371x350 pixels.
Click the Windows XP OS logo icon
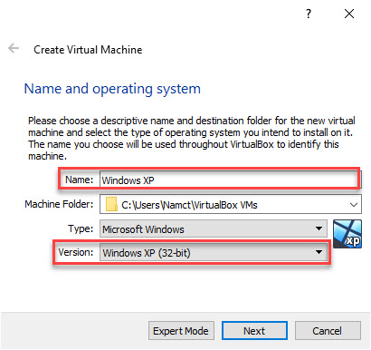[x=347, y=234]
